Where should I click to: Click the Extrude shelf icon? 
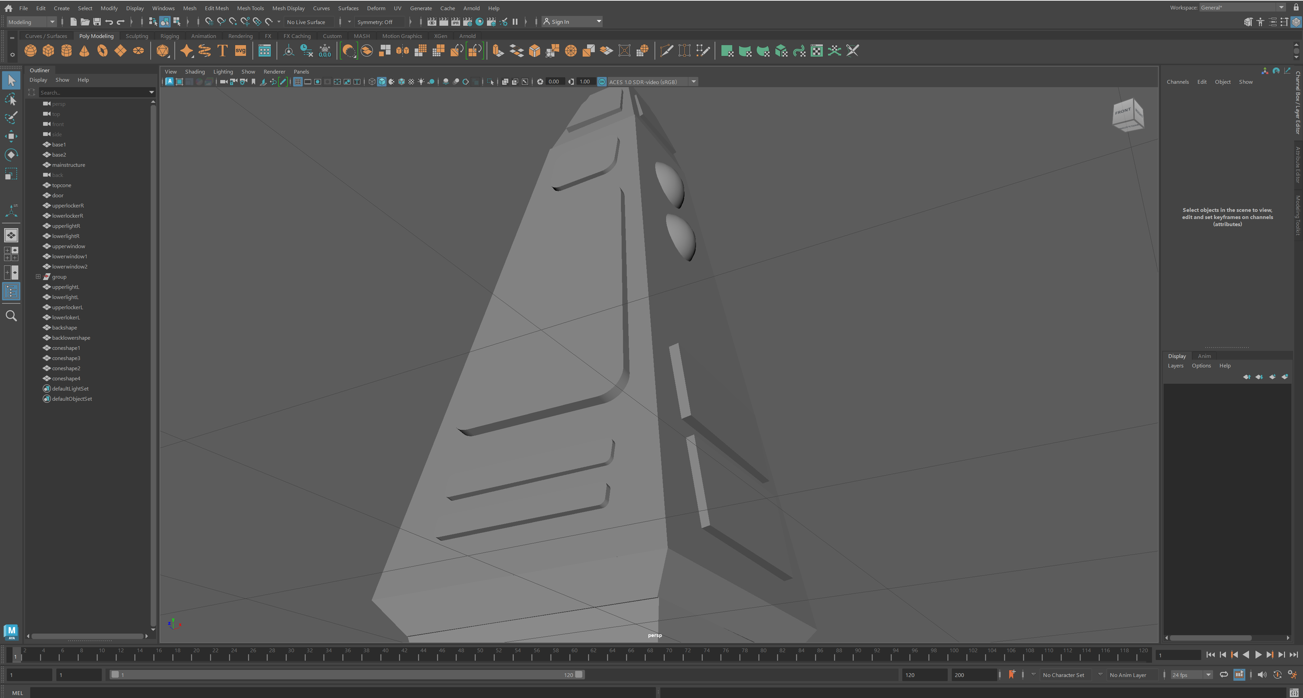point(498,51)
